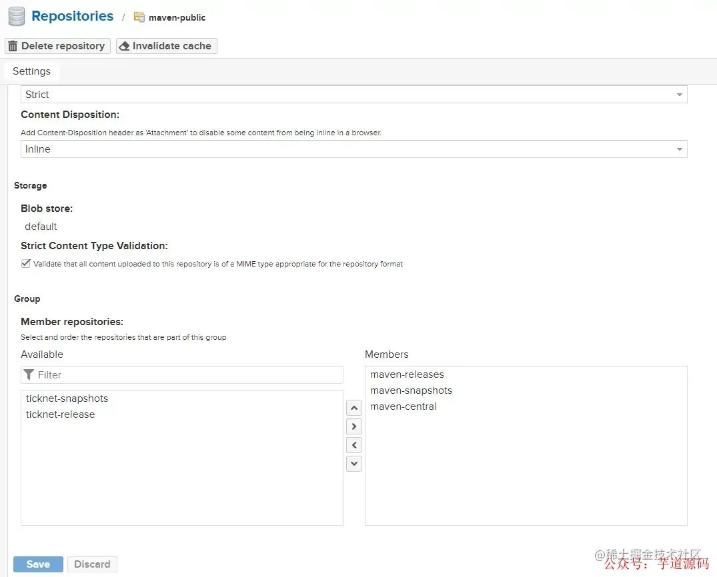Click the Invalidate cache button
This screenshot has height=577, width=717.
[x=167, y=46]
